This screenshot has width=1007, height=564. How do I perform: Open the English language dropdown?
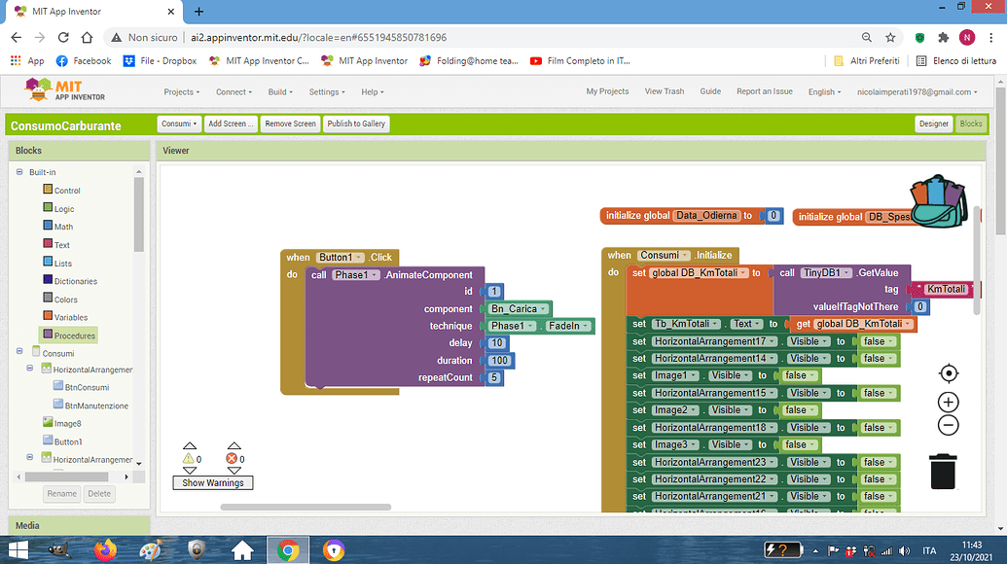click(x=825, y=91)
